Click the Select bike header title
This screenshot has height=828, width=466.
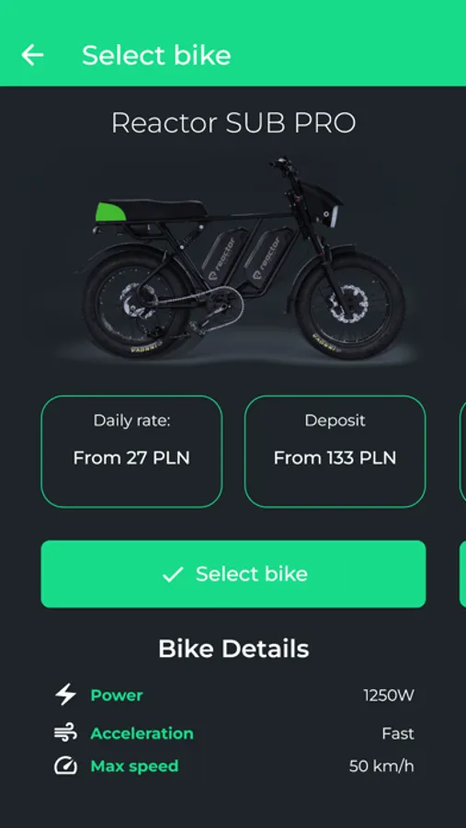(156, 55)
